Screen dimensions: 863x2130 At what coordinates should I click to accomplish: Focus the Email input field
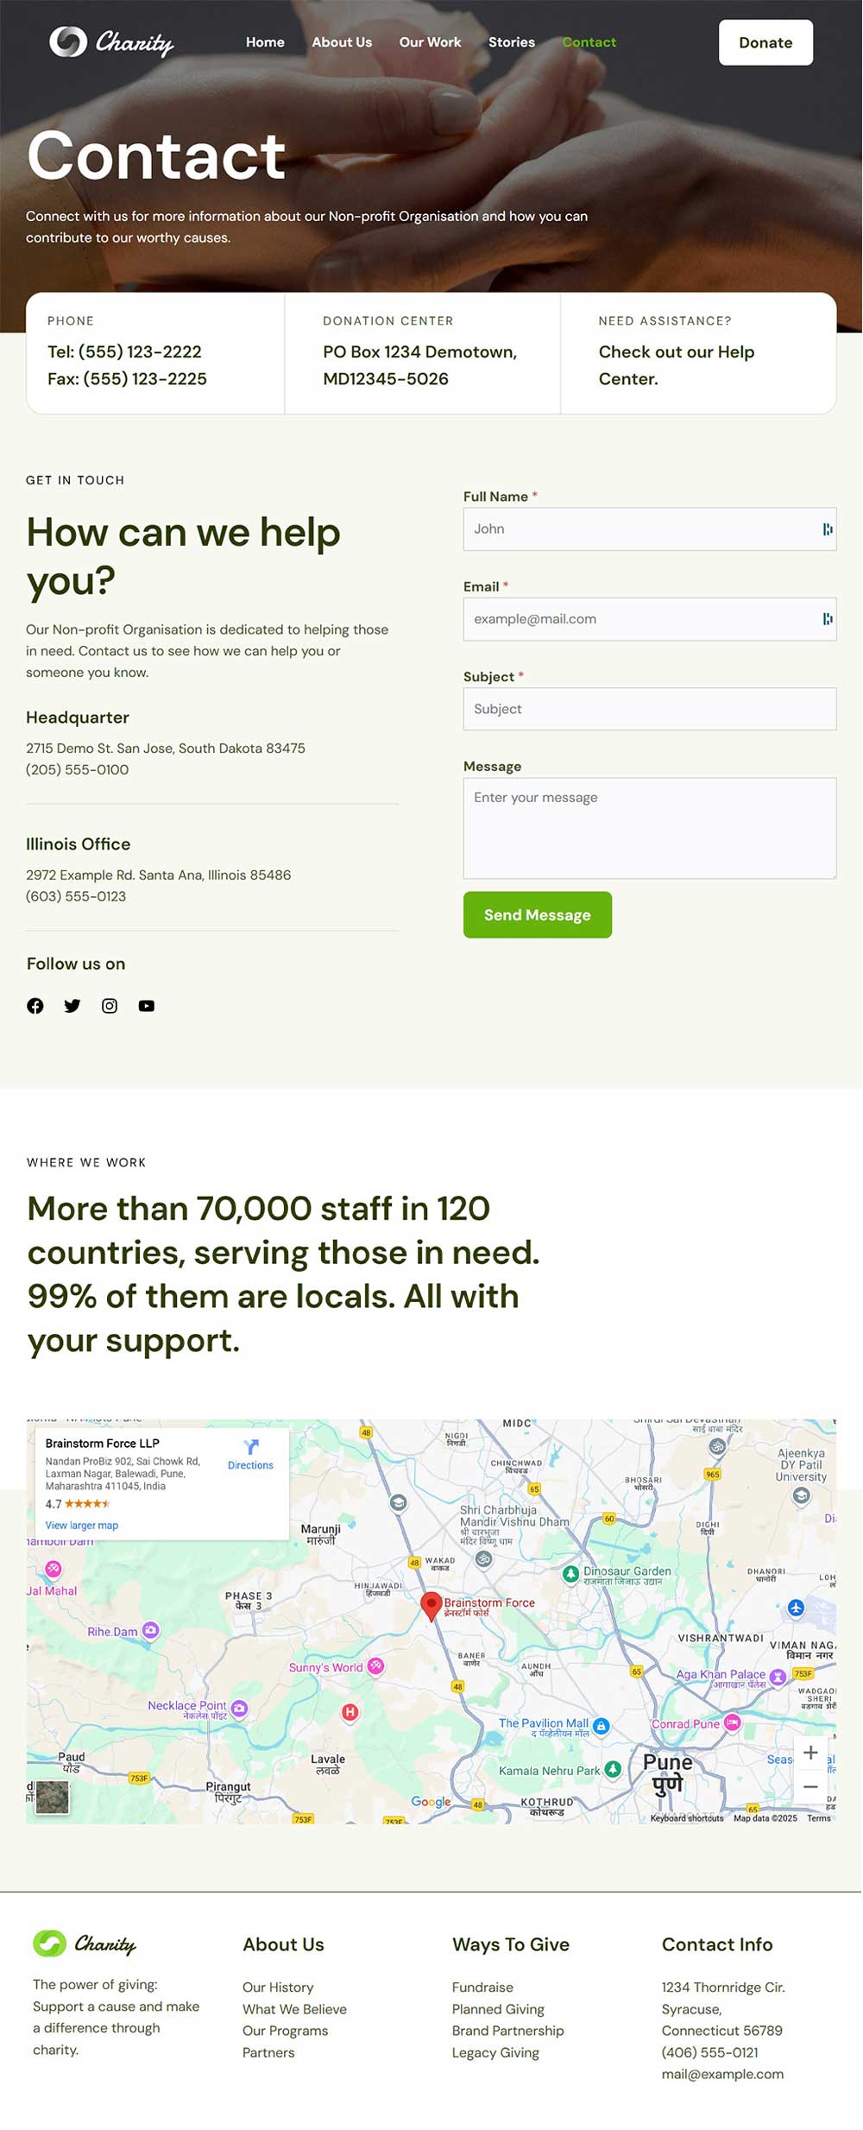[x=650, y=619]
